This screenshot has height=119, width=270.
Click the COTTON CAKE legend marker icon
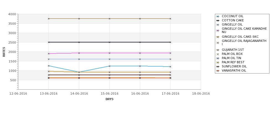218,21
